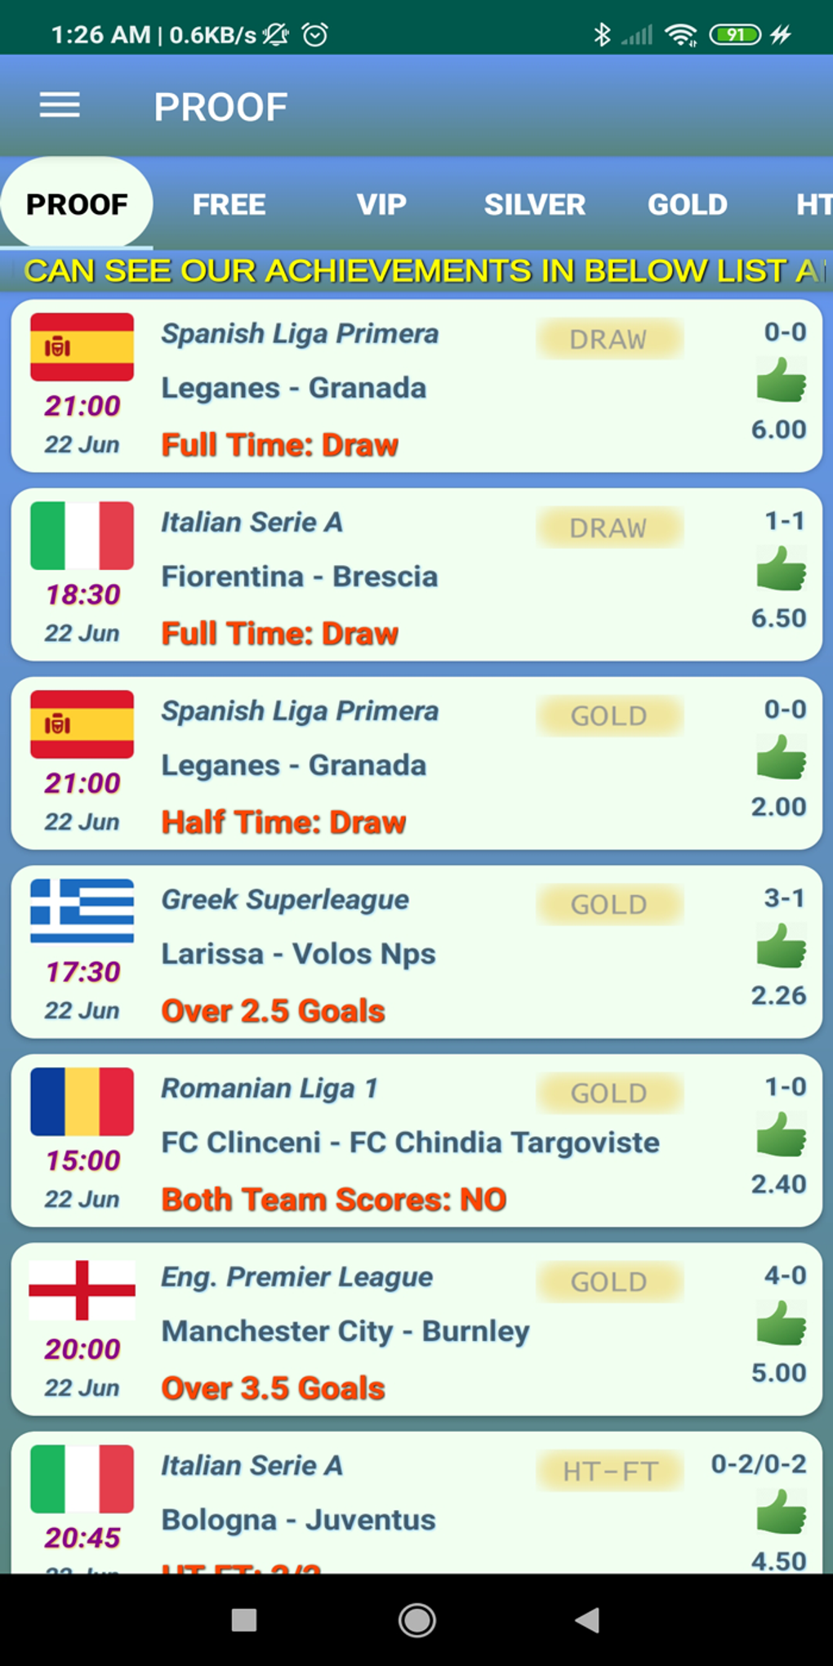The width and height of the screenshot is (833, 1666).
Task: Tap the DRAW badge on Leganes - Granada
Action: pos(609,339)
